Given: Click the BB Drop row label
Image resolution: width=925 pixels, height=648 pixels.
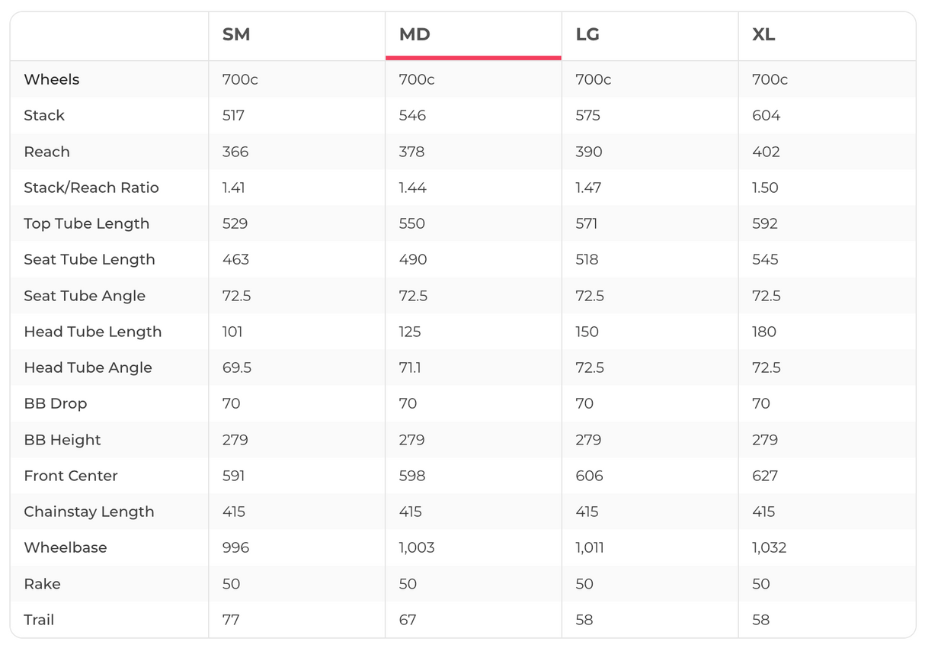Looking at the screenshot, I should pos(56,403).
